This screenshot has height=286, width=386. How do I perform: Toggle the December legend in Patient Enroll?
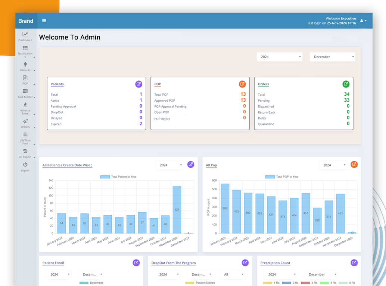pos(91,283)
